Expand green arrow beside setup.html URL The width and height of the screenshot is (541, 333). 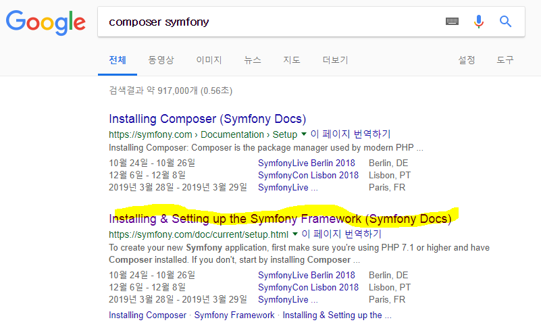[295, 234]
